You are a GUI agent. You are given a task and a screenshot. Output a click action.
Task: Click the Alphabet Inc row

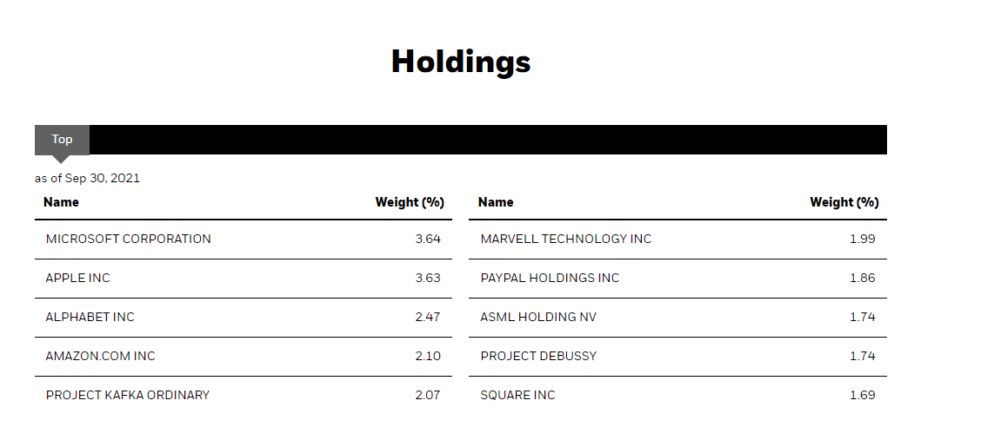click(x=244, y=318)
